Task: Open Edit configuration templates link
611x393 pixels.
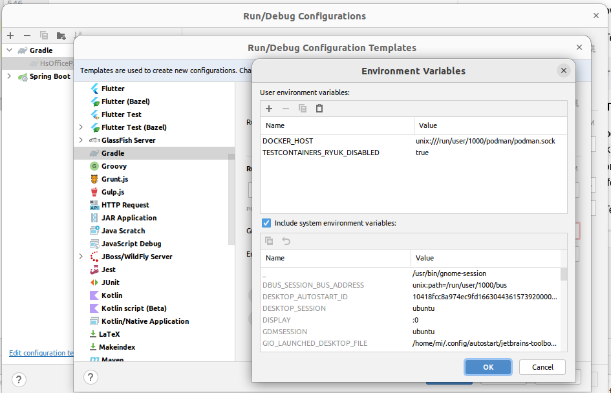Action: 41,352
